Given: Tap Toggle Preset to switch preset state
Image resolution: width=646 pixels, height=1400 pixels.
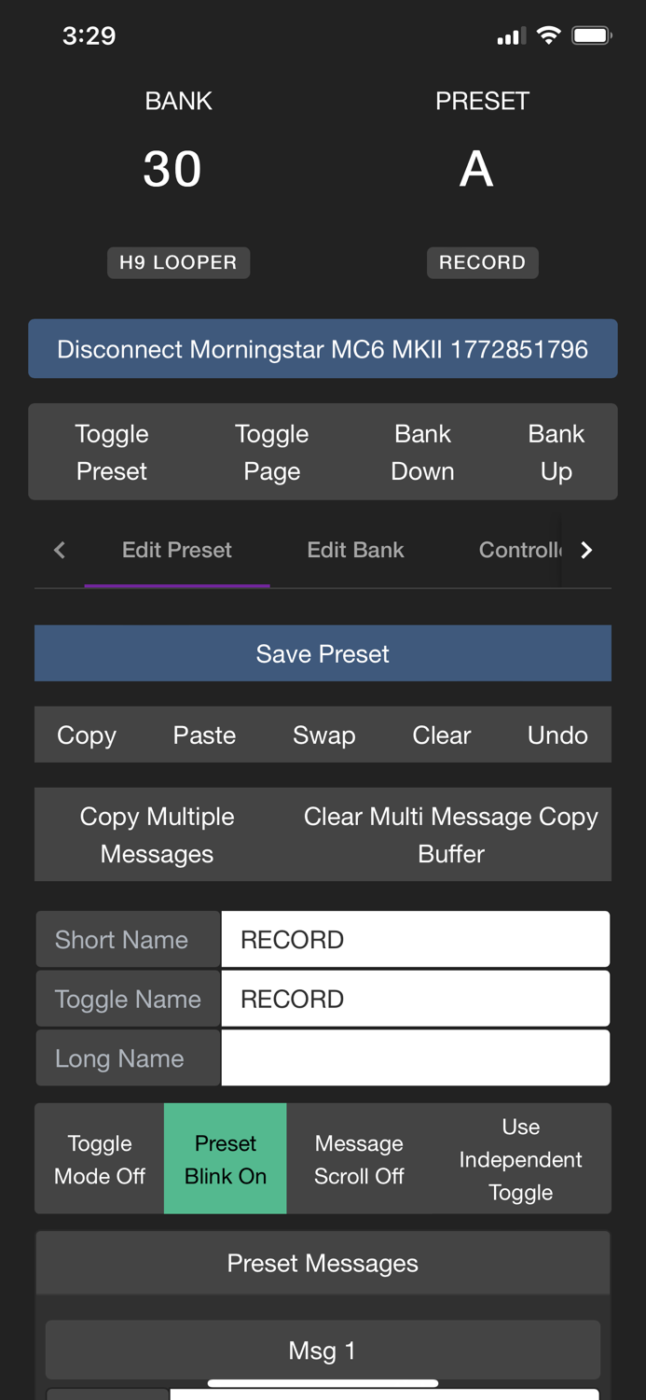Looking at the screenshot, I should pos(111,452).
